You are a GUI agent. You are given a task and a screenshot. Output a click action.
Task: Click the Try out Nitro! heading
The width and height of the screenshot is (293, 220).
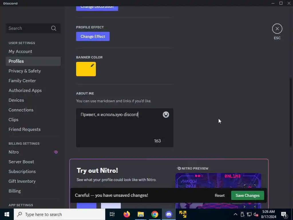point(97,170)
